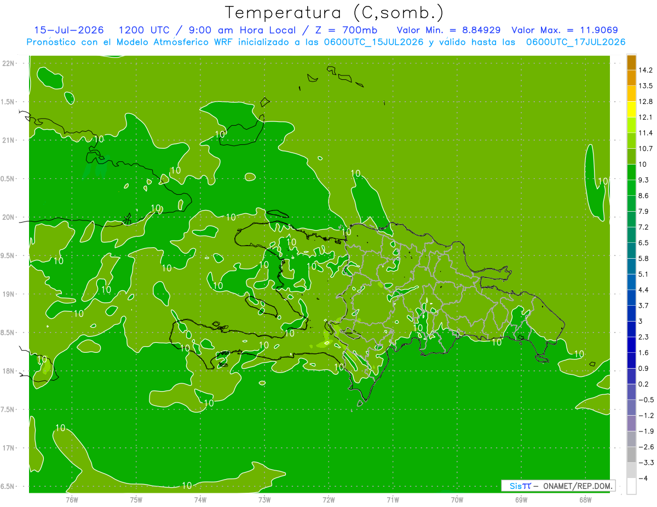Pick the gold swatch between 12.8 and 13.5
The height and width of the screenshot is (507, 657).
click(631, 94)
